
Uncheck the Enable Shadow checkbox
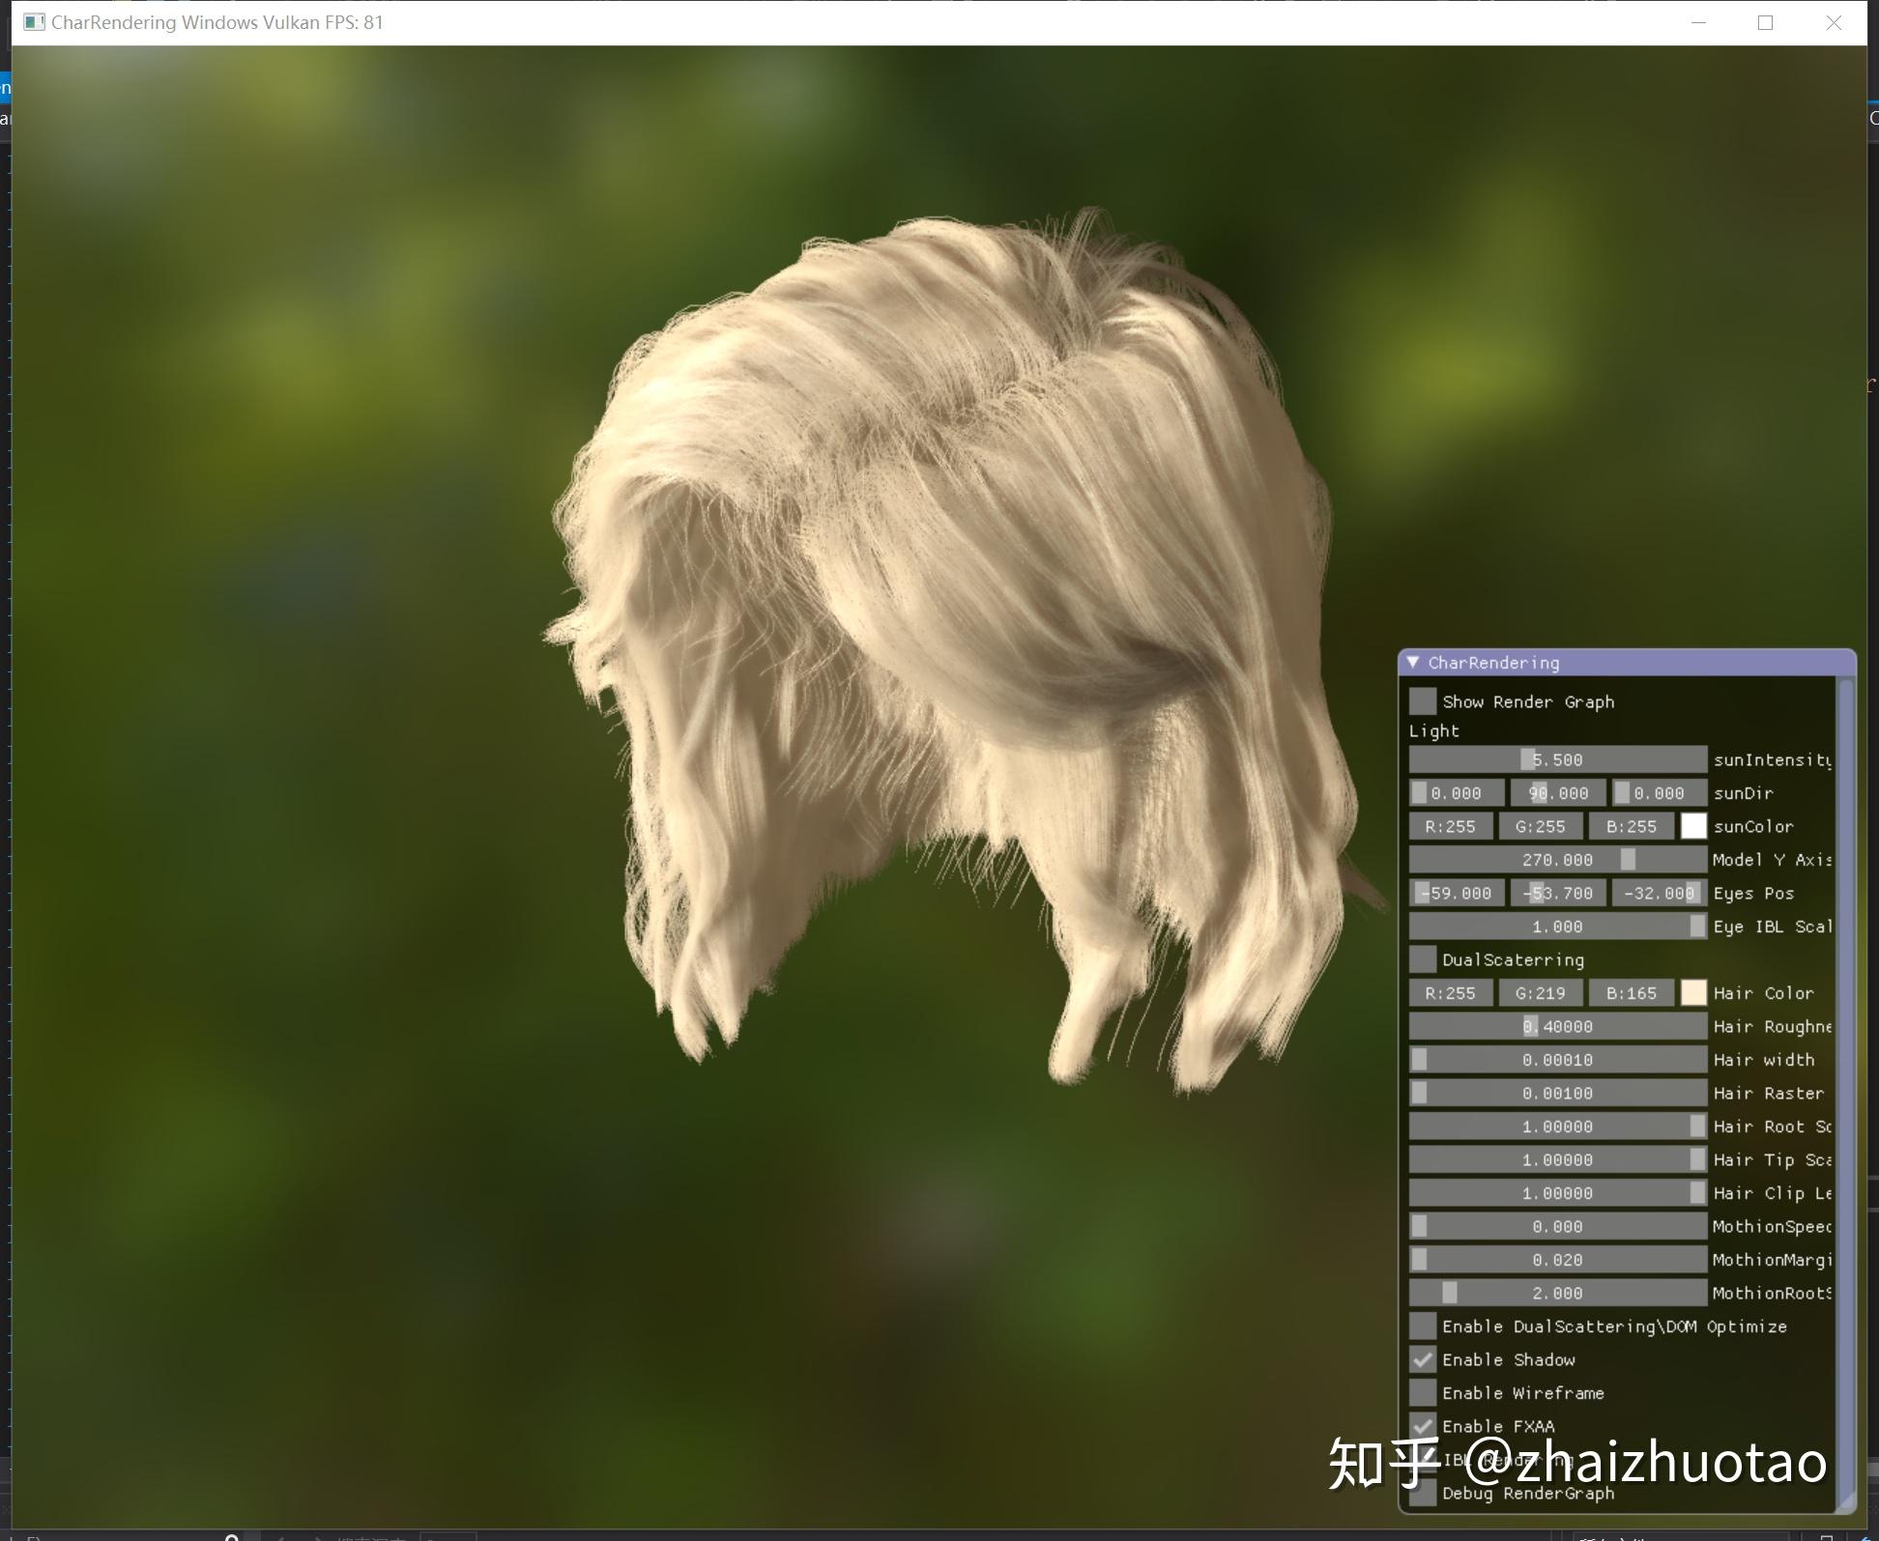1421,1359
